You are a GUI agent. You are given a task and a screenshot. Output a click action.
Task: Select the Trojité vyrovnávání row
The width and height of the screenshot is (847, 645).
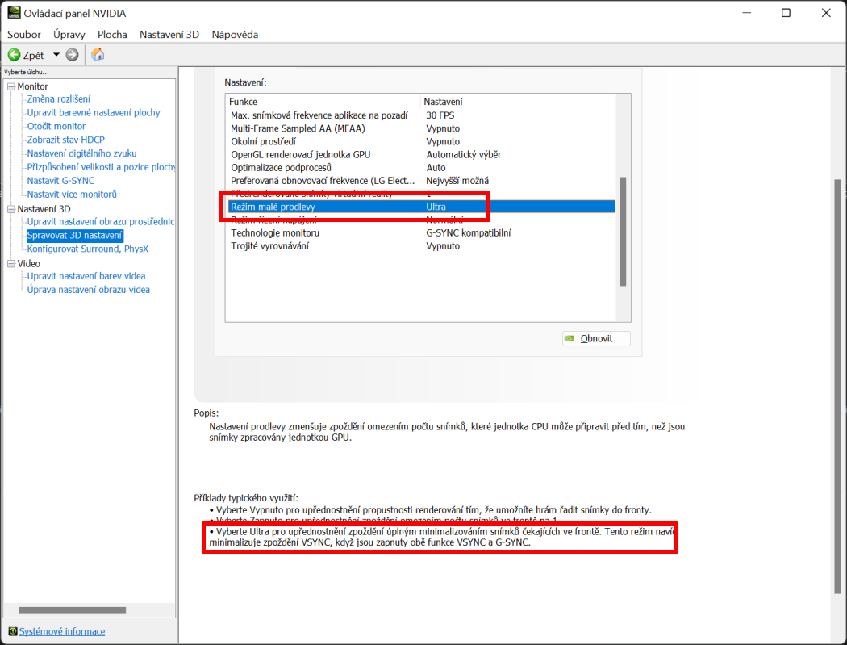(421, 246)
